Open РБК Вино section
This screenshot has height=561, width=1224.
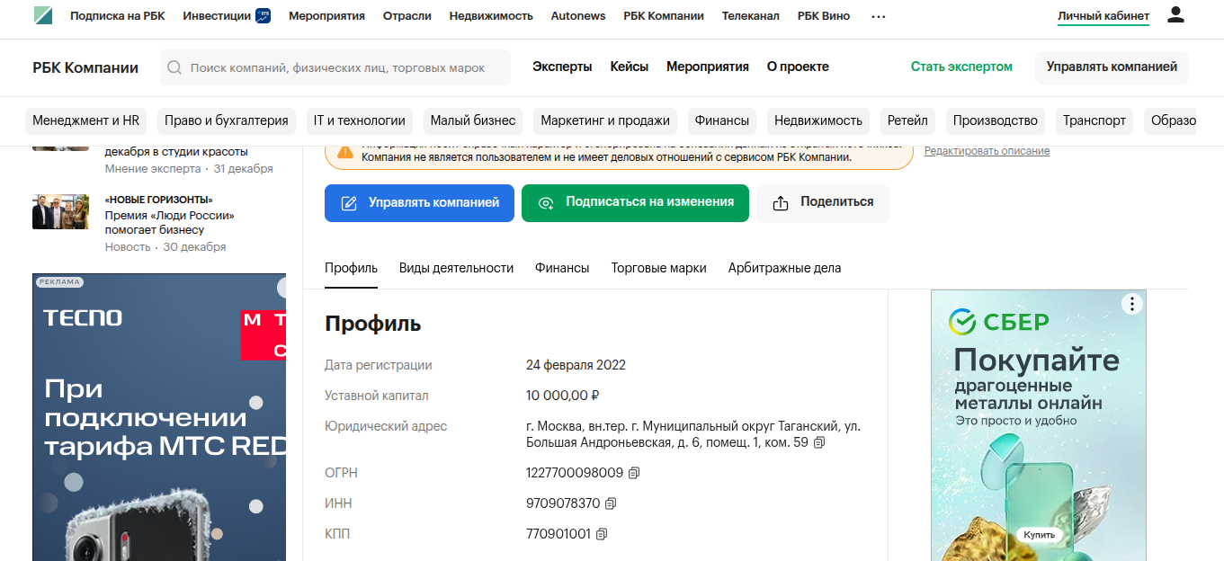[x=824, y=16]
